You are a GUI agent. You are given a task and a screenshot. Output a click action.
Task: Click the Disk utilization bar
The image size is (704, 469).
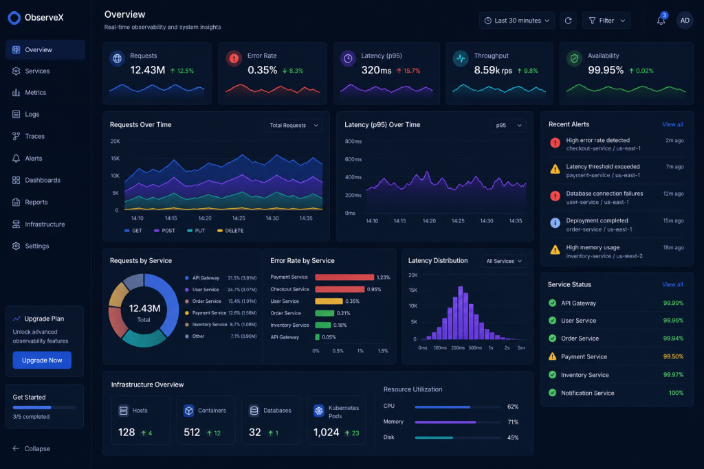pos(457,437)
